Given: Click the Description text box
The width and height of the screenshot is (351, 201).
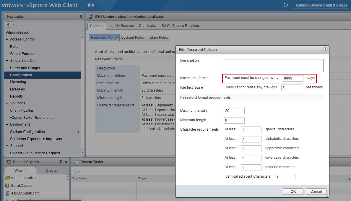Looking at the screenshot, I should pyautogui.click(x=274, y=66).
